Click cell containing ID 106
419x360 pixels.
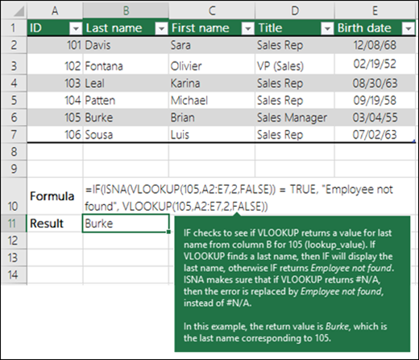pos(55,134)
